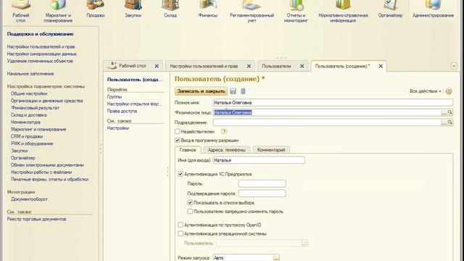Open Печатные формы, отчеты и обработки
464x261 pixels.
pyautogui.click(x=50, y=179)
